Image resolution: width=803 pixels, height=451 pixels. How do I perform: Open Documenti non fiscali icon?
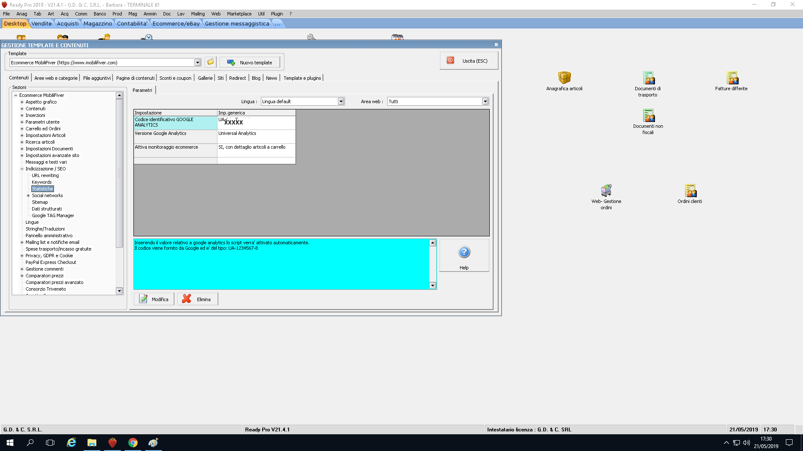[648, 116]
